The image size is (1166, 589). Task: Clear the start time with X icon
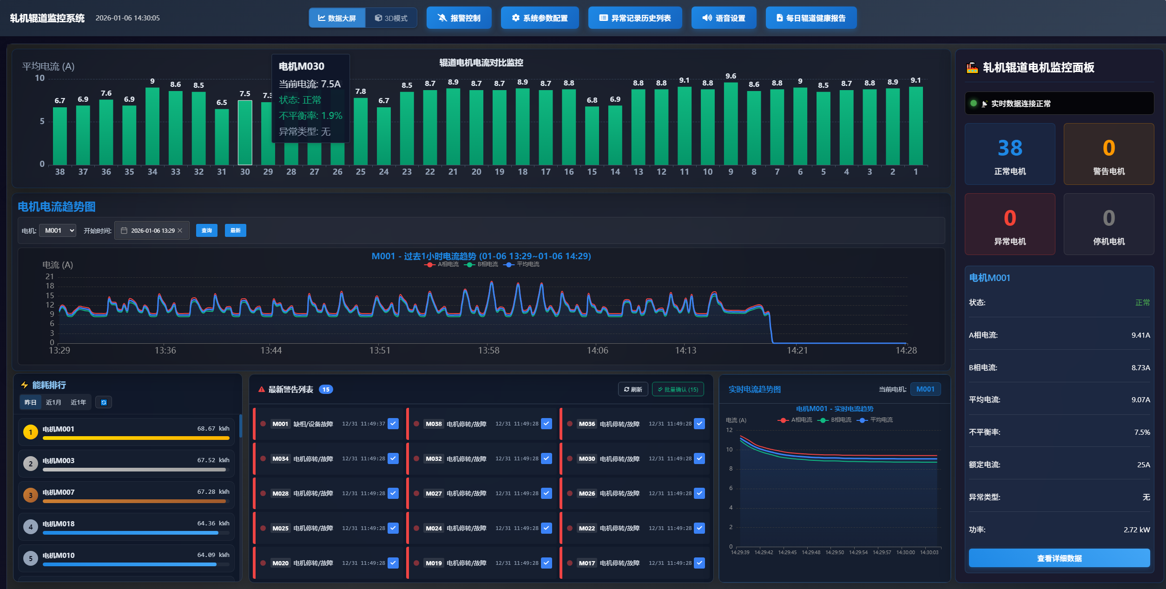click(x=180, y=230)
